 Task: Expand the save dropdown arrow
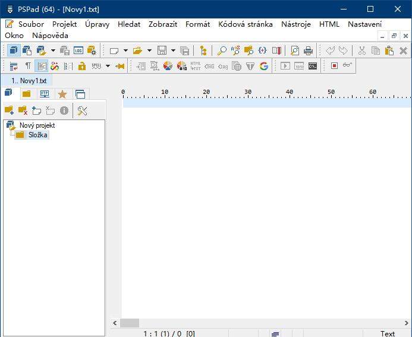click(x=173, y=50)
